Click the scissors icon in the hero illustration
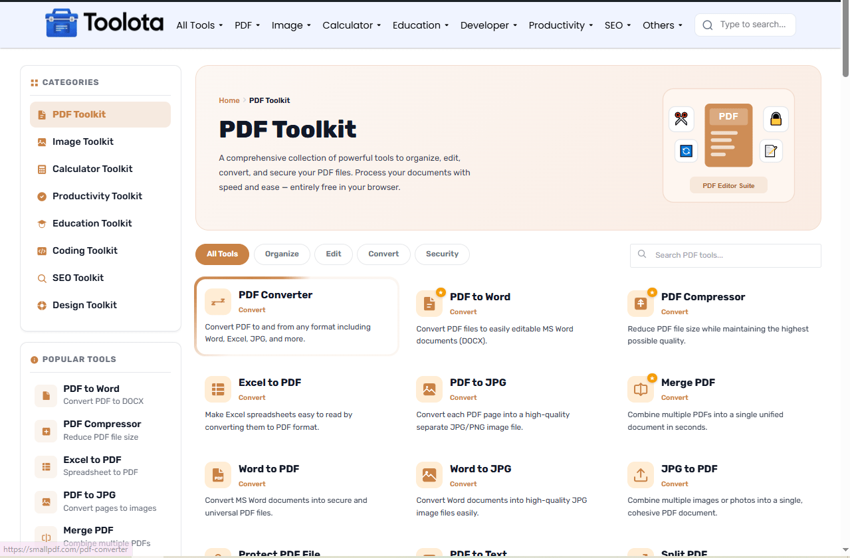Image resolution: width=850 pixels, height=558 pixels. click(x=681, y=119)
